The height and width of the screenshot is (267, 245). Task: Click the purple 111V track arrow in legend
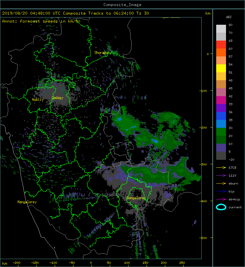pos(221,176)
